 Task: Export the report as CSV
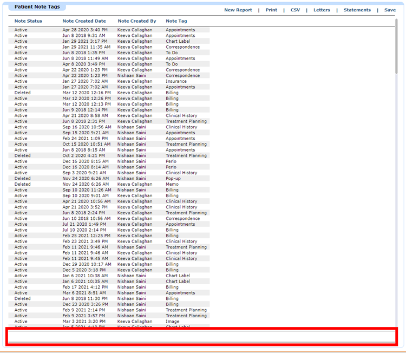coord(295,10)
